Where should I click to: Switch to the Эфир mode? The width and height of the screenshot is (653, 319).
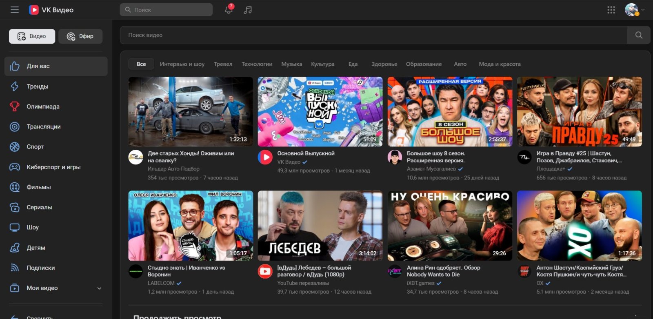(x=80, y=36)
